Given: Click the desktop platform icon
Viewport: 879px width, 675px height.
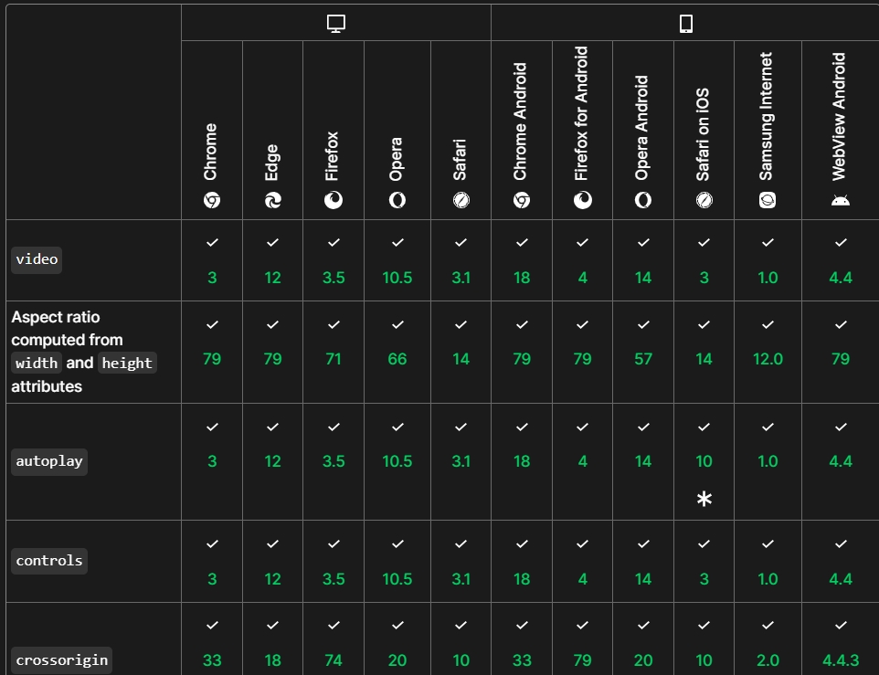Looking at the screenshot, I should [335, 25].
